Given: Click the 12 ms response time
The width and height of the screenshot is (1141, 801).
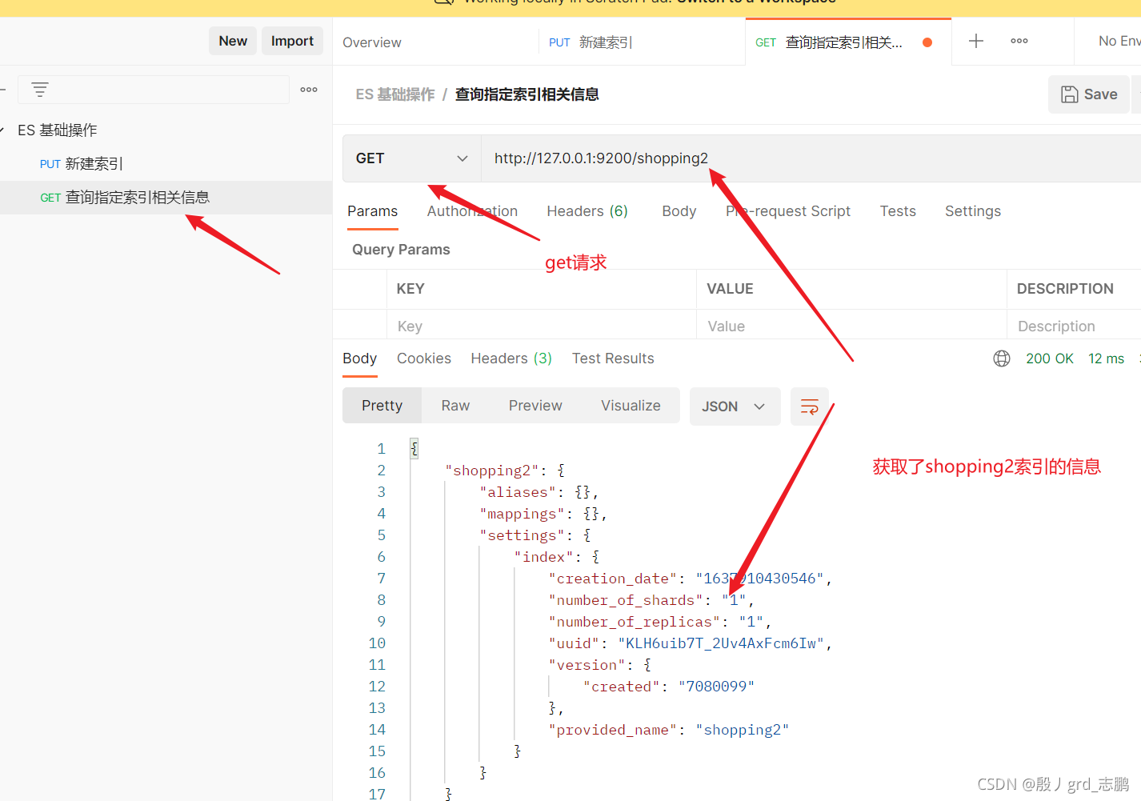Looking at the screenshot, I should pos(1106,358).
